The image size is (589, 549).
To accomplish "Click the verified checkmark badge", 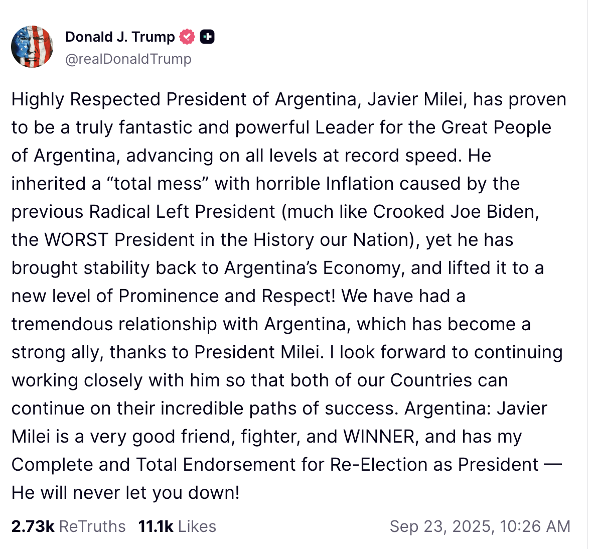I will coord(188,37).
